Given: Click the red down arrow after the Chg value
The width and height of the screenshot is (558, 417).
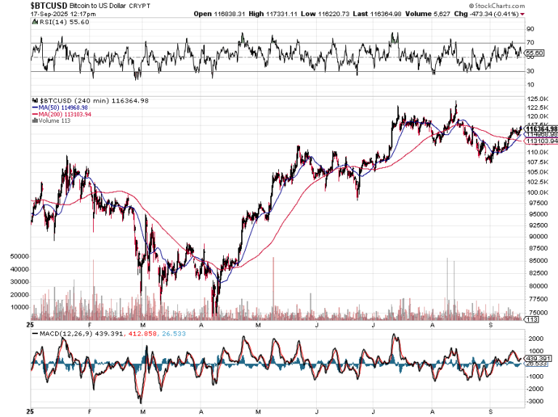Looking at the screenshot, I should pyautogui.click(x=522, y=14).
